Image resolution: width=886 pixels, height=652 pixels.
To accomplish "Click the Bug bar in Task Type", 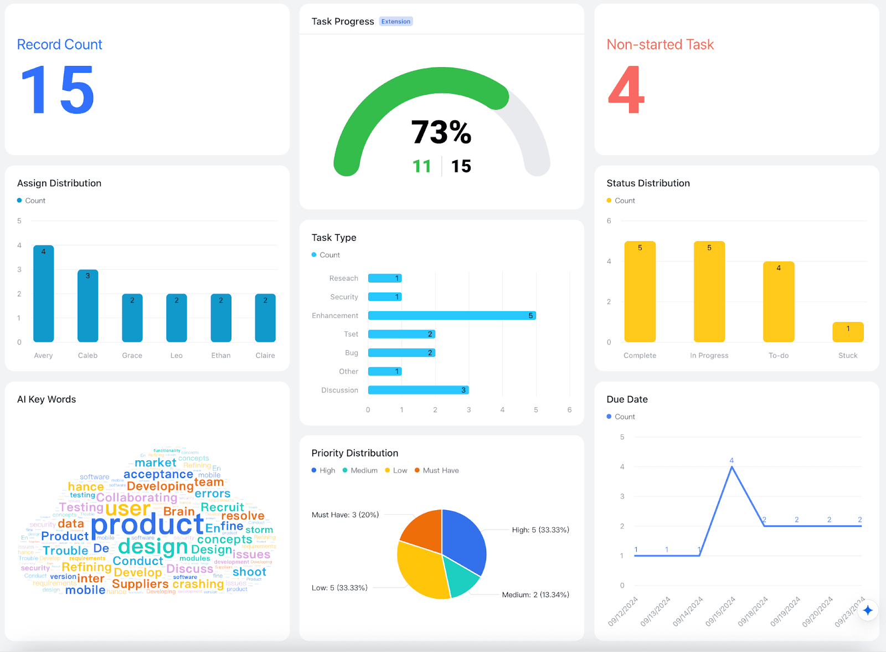I will (x=401, y=353).
